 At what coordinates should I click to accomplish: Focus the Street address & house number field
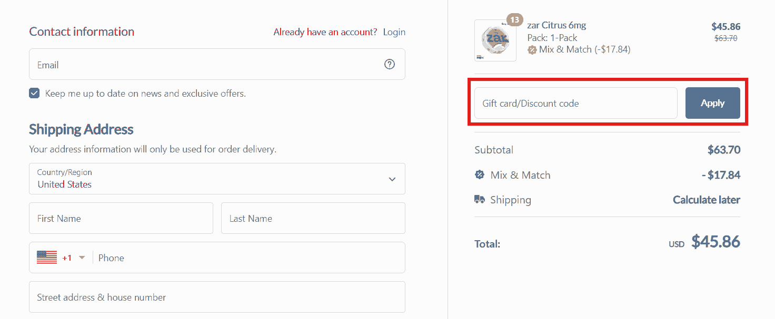coord(217,297)
